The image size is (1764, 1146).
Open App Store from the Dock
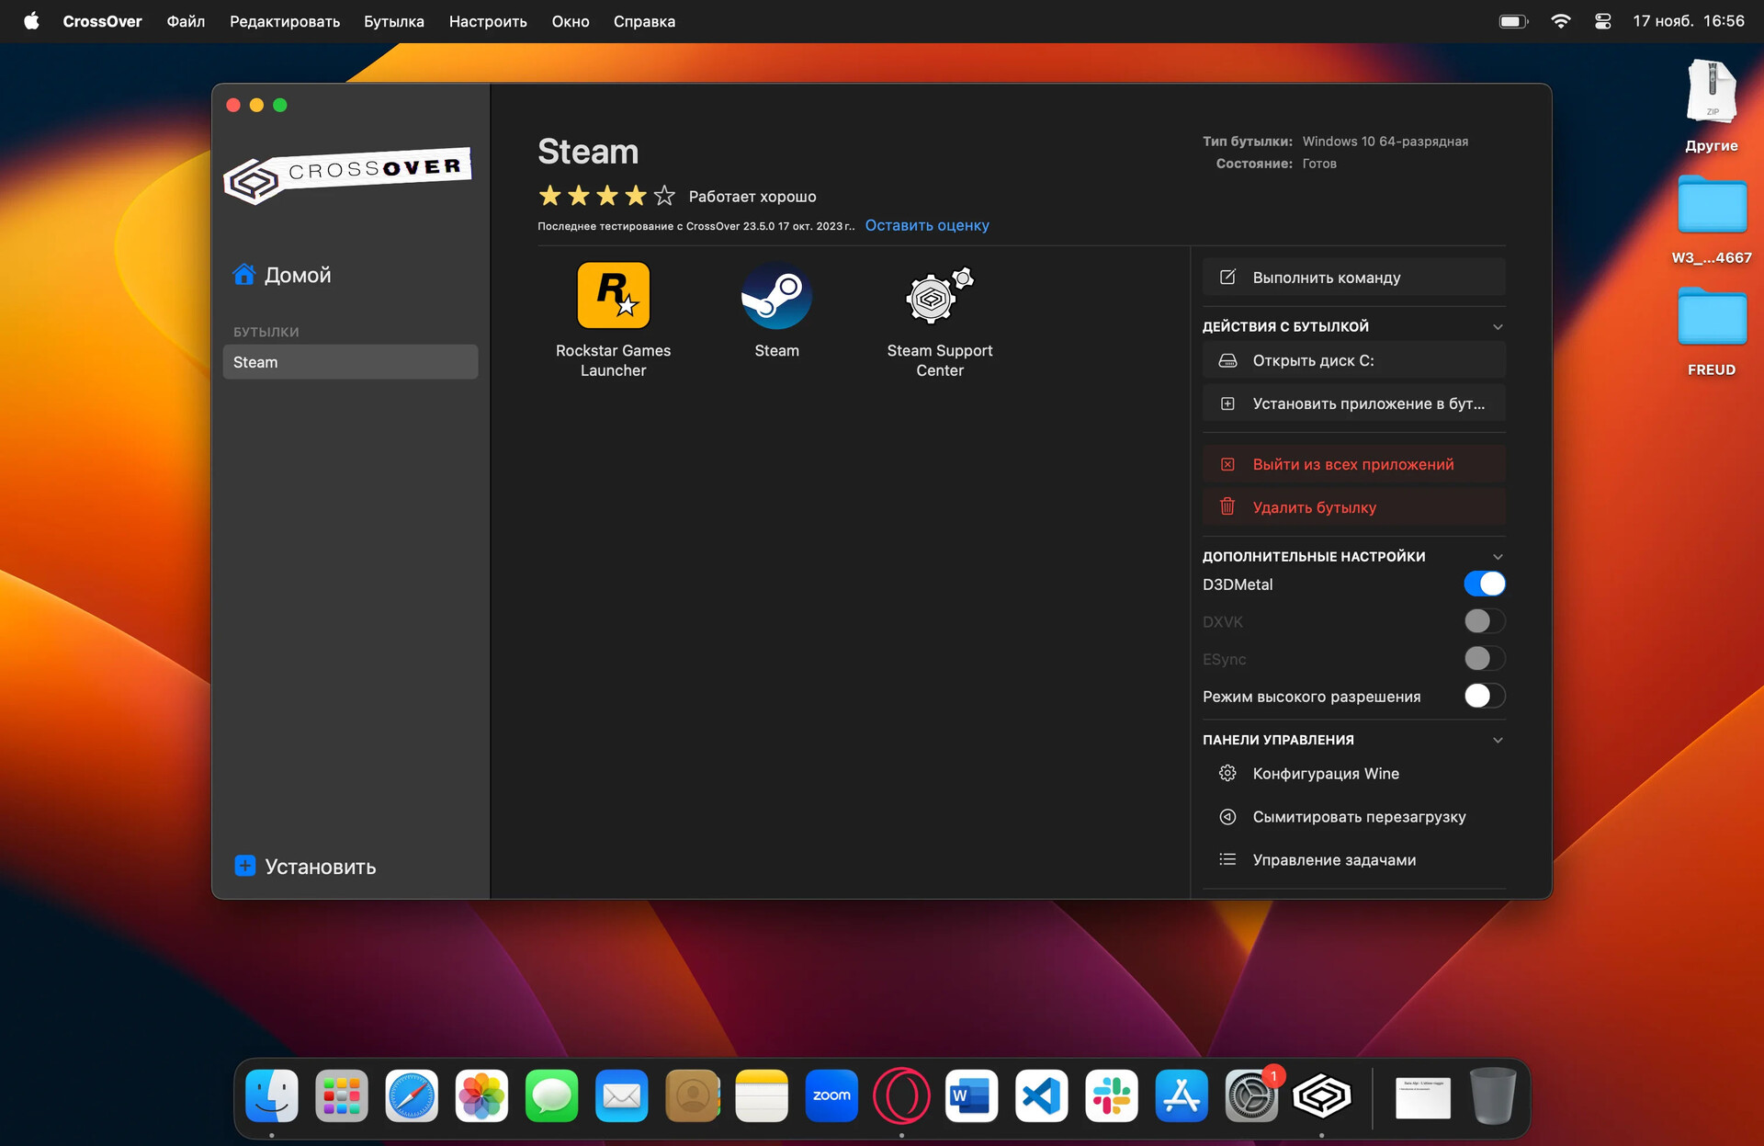1182,1095
